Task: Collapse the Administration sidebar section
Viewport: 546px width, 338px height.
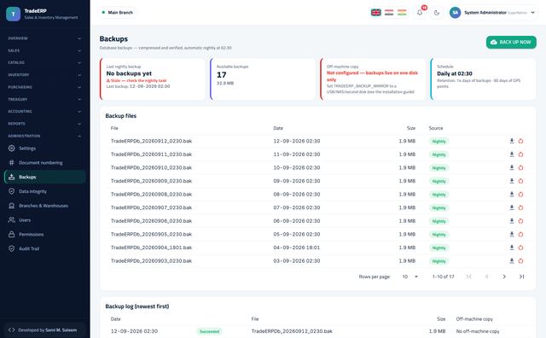Action: pos(44,136)
